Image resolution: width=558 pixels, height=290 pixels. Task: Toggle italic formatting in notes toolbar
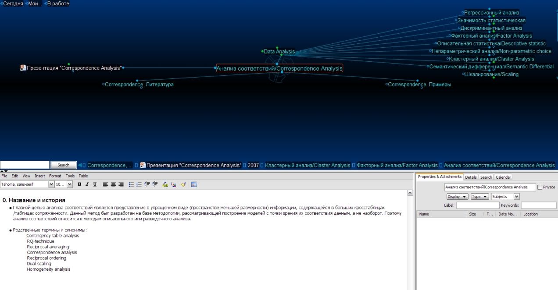click(x=87, y=184)
